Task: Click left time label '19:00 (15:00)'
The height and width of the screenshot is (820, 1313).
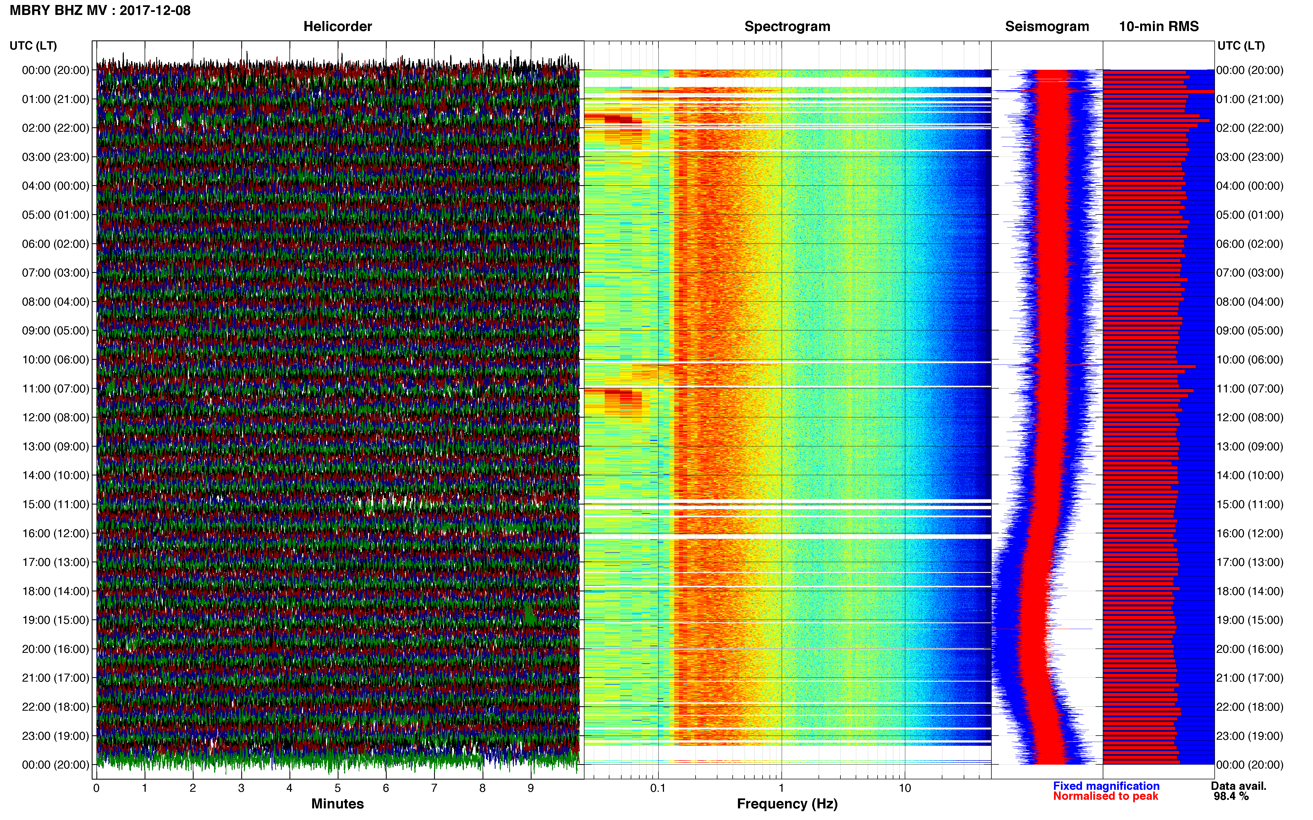Action: pos(55,620)
